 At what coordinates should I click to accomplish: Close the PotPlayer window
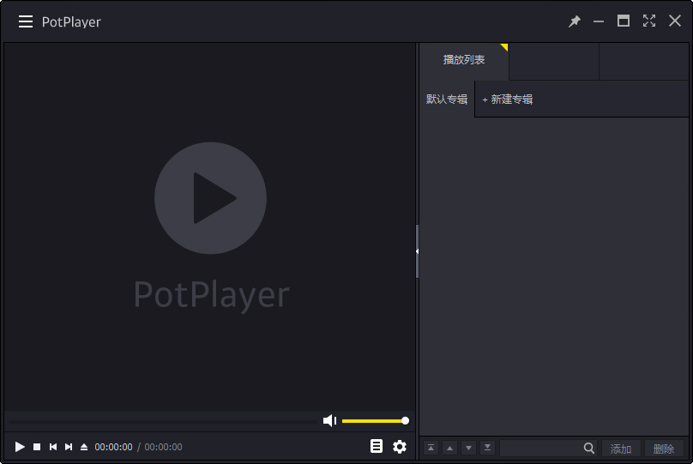click(674, 21)
